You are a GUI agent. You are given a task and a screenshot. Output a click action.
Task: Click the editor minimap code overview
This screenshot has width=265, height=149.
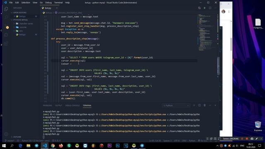207,32
